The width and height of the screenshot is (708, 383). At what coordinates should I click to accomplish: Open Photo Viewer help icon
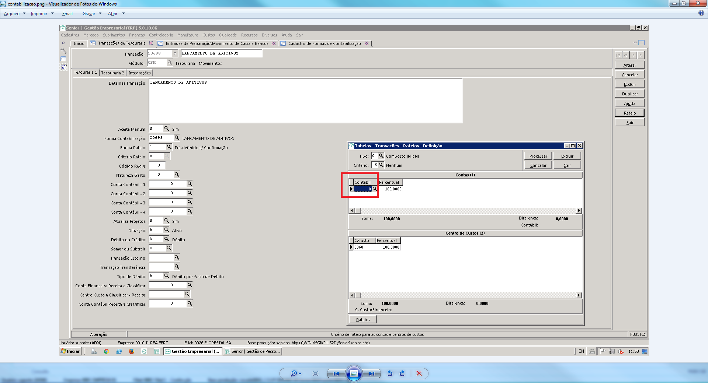[701, 13]
